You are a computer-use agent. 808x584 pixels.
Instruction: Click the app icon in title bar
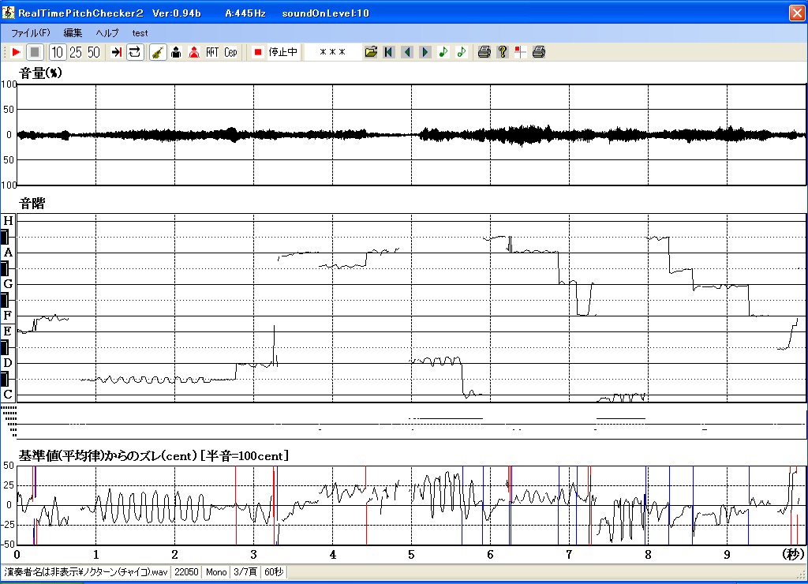click(x=8, y=13)
